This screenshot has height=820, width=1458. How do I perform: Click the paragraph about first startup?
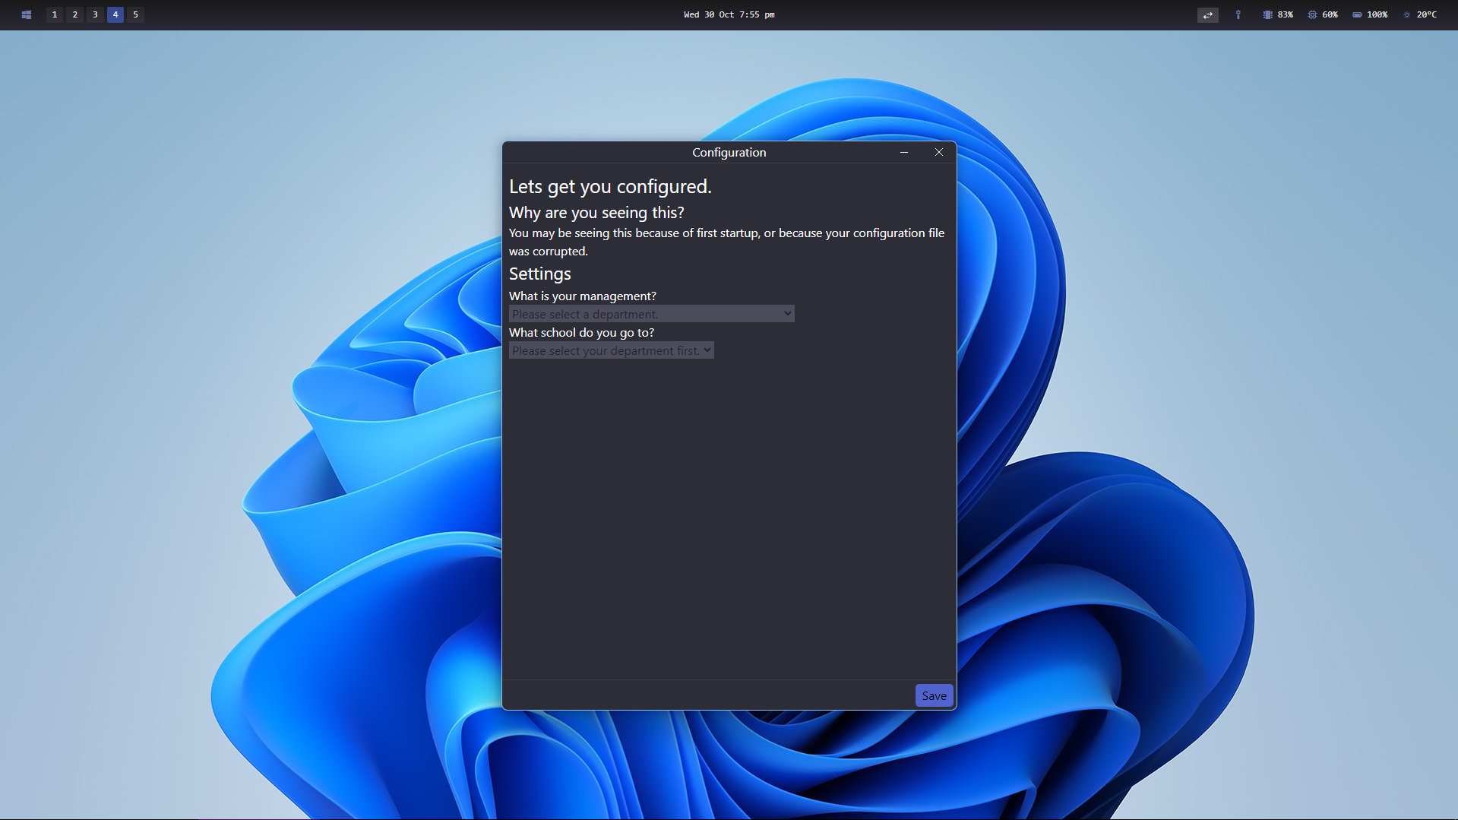pos(726,242)
